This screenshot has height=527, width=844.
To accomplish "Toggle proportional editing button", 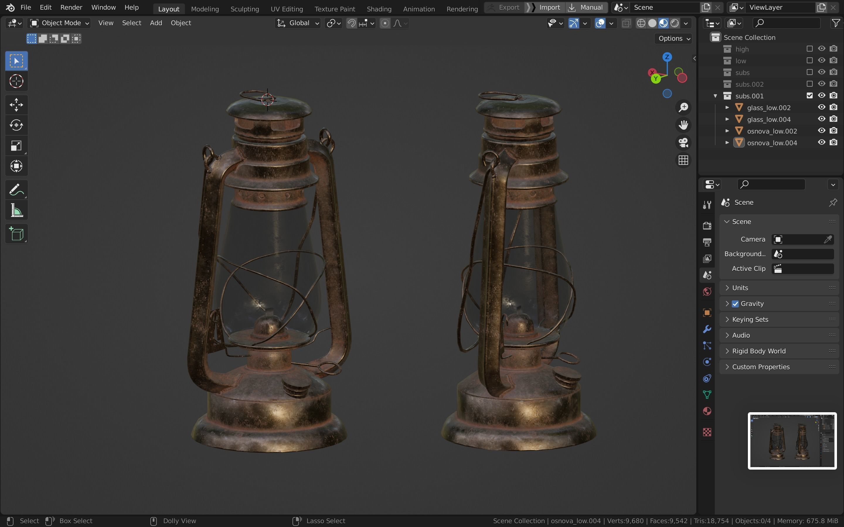I will [x=385, y=23].
